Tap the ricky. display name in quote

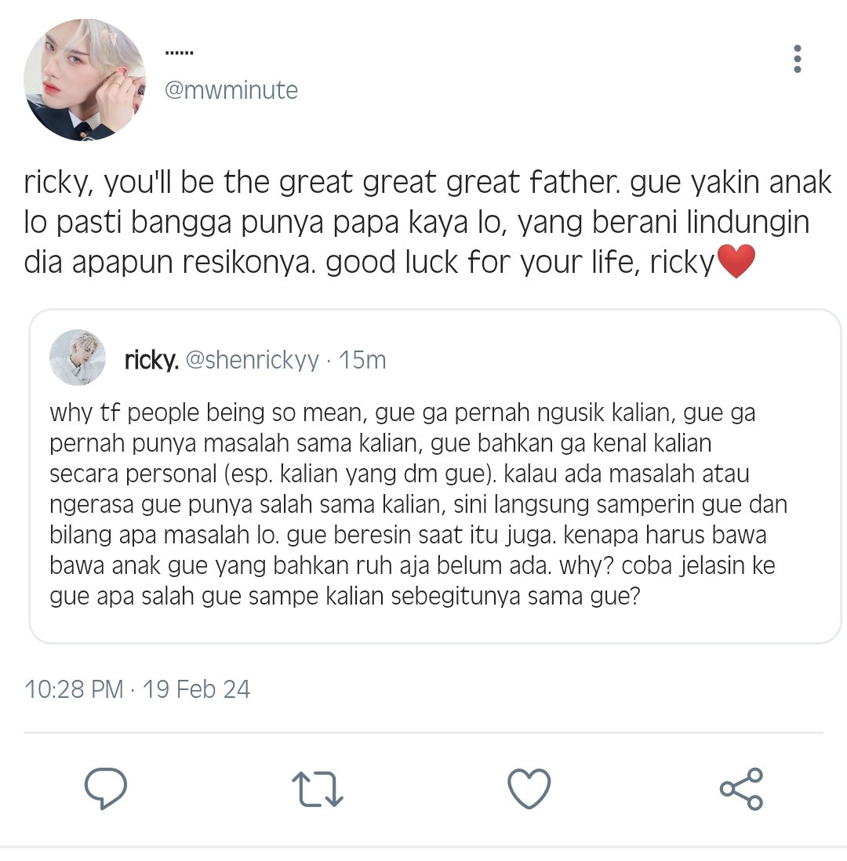tap(151, 360)
